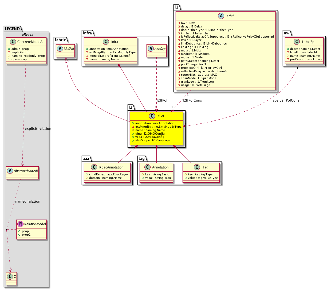
Task: Click the AbstractModelB abstract icon
Action: coord(10,171)
